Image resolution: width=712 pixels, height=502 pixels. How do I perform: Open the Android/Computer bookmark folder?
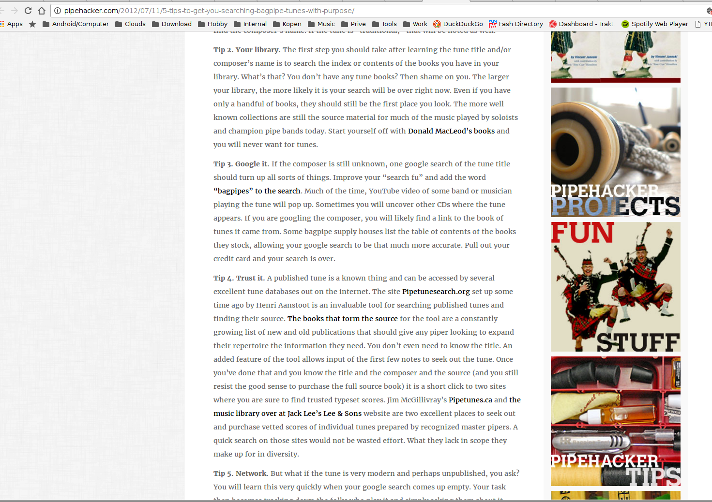point(76,24)
